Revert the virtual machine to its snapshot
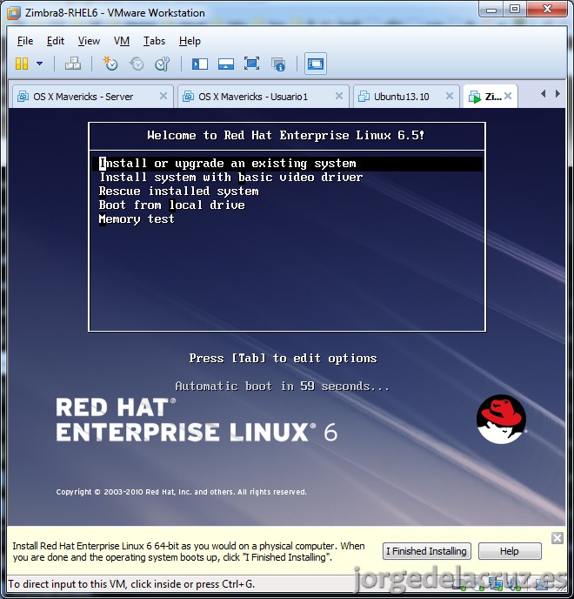The width and height of the screenshot is (574, 599). click(137, 64)
